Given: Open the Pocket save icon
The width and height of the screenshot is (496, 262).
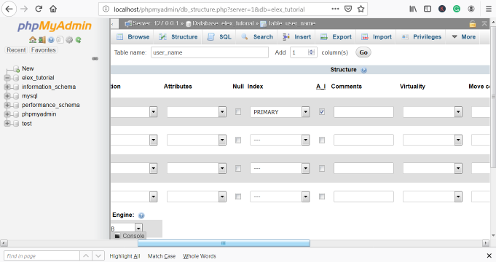Looking at the screenshot, I should (348, 9).
